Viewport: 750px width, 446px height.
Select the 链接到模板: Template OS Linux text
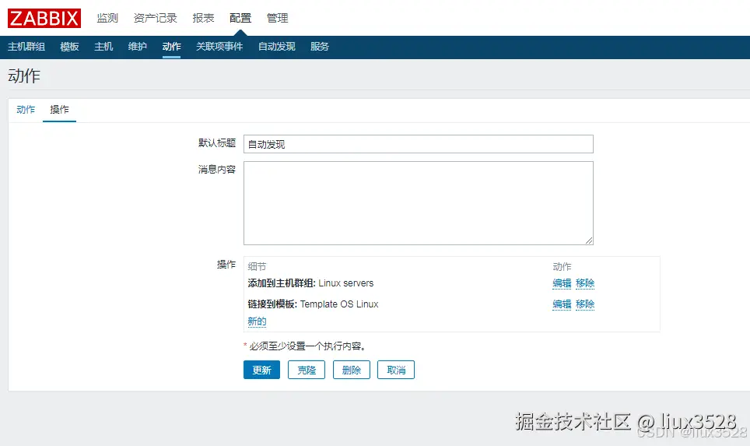[313, 304]
